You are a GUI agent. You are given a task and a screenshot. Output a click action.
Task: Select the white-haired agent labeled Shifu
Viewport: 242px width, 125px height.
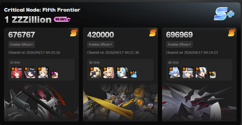(188, 73)
